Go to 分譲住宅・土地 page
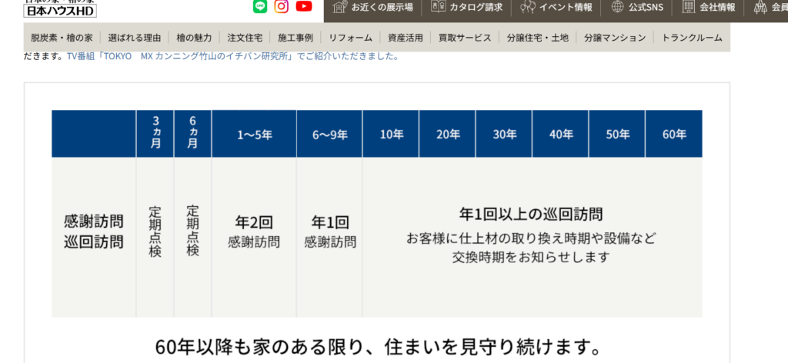This screenshot has width=788, height=363. coord(538,37)
